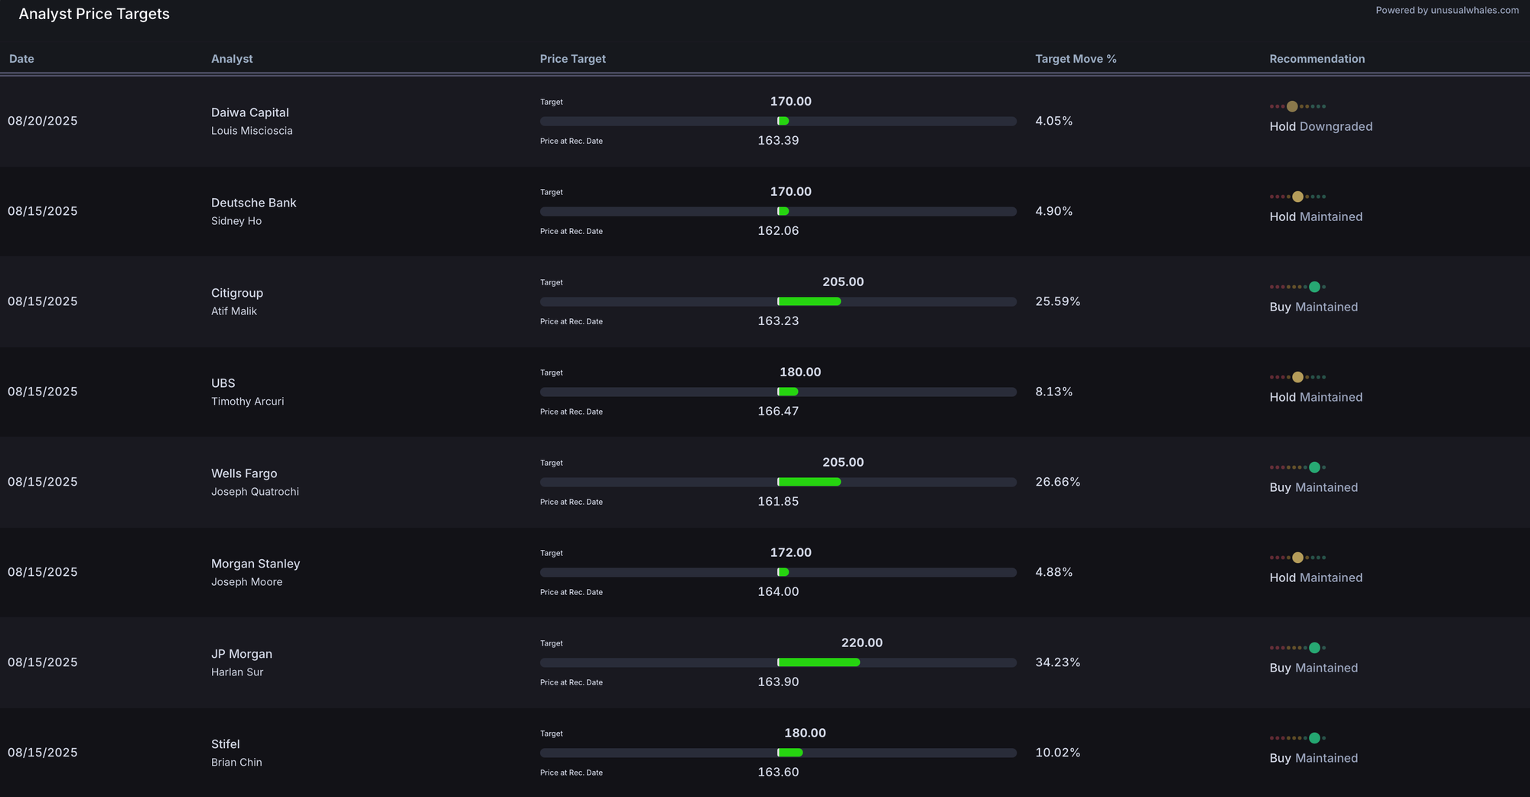Screen dimensions: 1530x797
Task: Click JP Morgan's price target progress bar
Action: click(778, 662)
